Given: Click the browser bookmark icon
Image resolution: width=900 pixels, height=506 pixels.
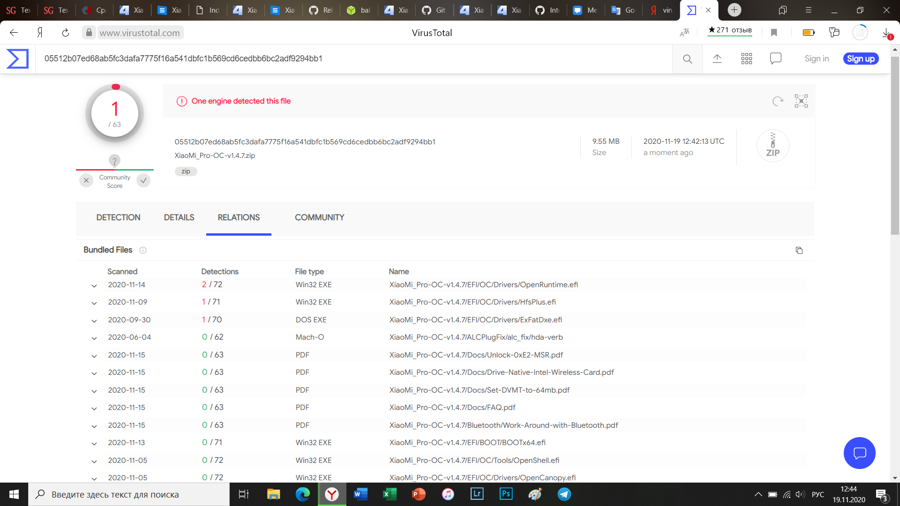Looking at the screenshot, I should click(774, 32).
